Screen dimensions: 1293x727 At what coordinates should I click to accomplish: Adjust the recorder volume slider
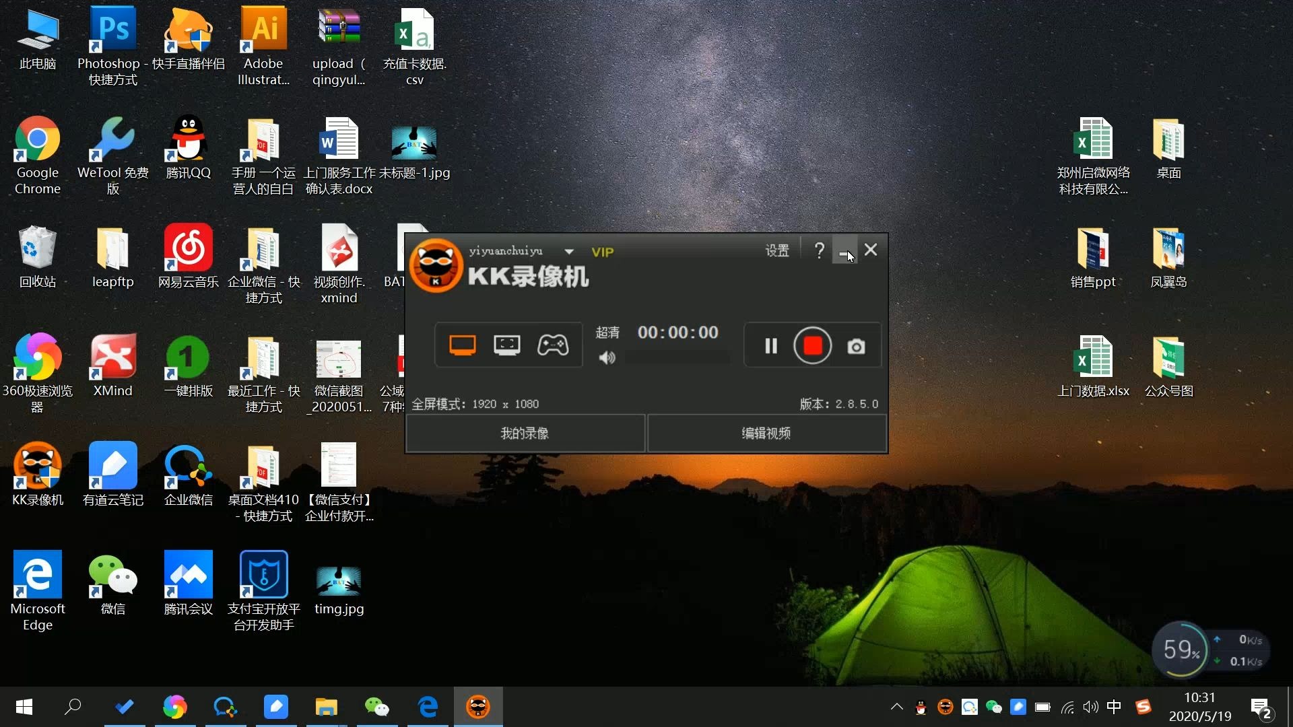677,357
